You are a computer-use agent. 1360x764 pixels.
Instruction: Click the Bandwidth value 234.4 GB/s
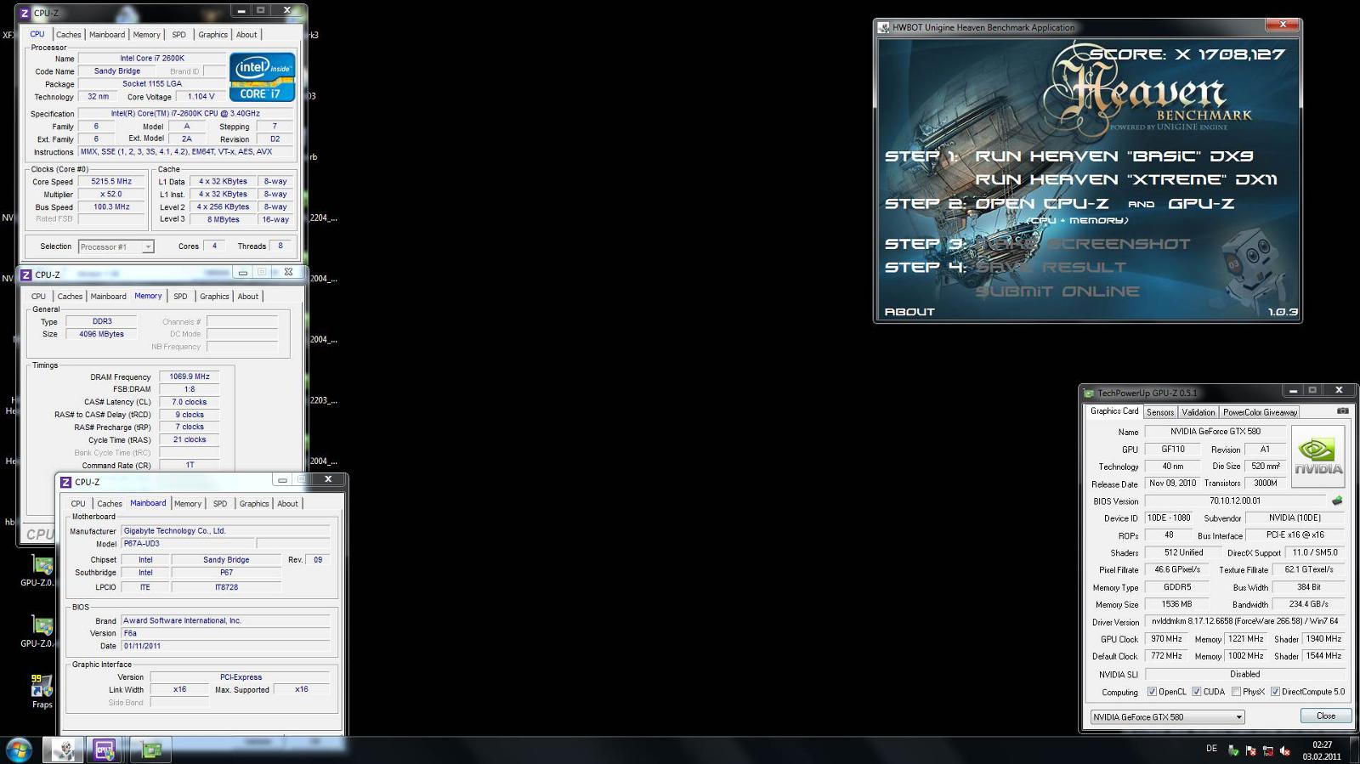click(x=1308, y=604)
